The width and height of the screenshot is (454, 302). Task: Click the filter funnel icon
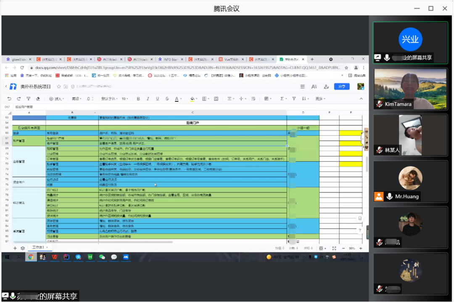tap(294, 99)
